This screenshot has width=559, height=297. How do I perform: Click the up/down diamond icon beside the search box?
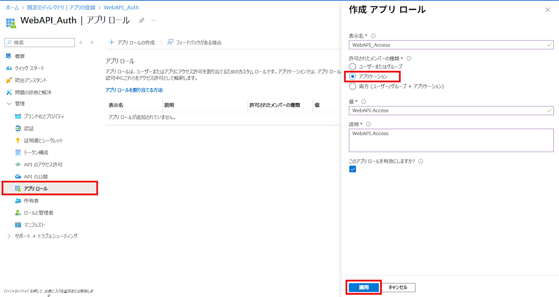(81, 42)
